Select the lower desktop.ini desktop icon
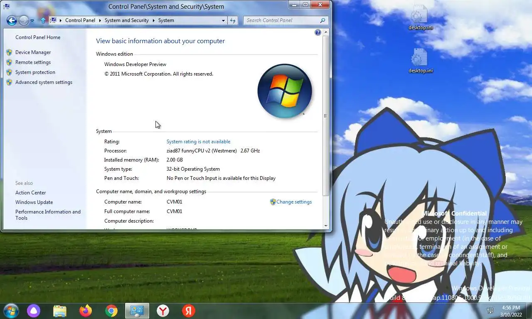This screenshot has width=532, height=319. click(420, 61)
